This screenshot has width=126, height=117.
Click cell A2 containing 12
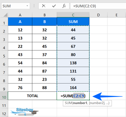(20, 30)
